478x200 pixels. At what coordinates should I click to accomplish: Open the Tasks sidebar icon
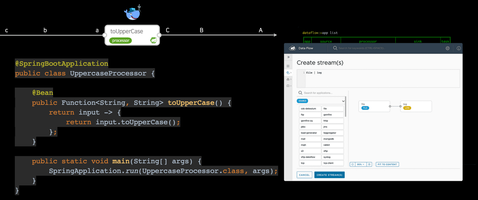288,79
